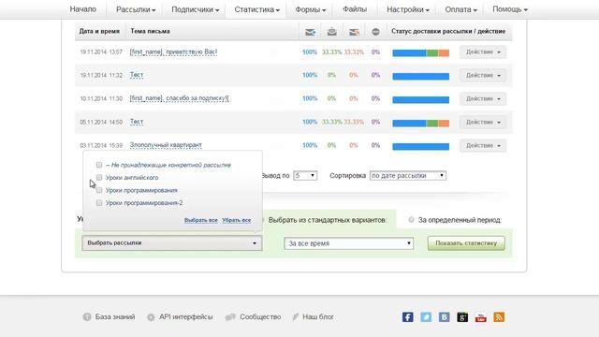Screen dimensions: 599x337
Task: Open the Выбрать рассылки dropdown
Action: pos(172,243)
